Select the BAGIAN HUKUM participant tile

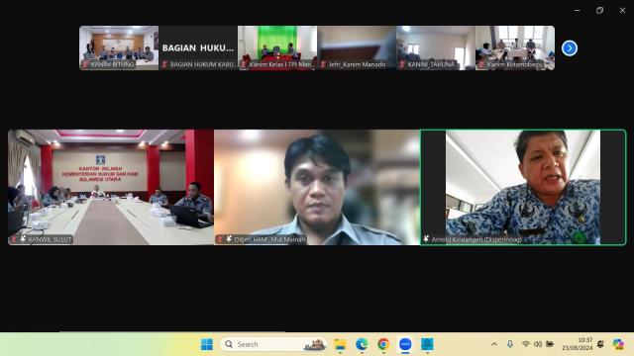click(x=198, y=47)
